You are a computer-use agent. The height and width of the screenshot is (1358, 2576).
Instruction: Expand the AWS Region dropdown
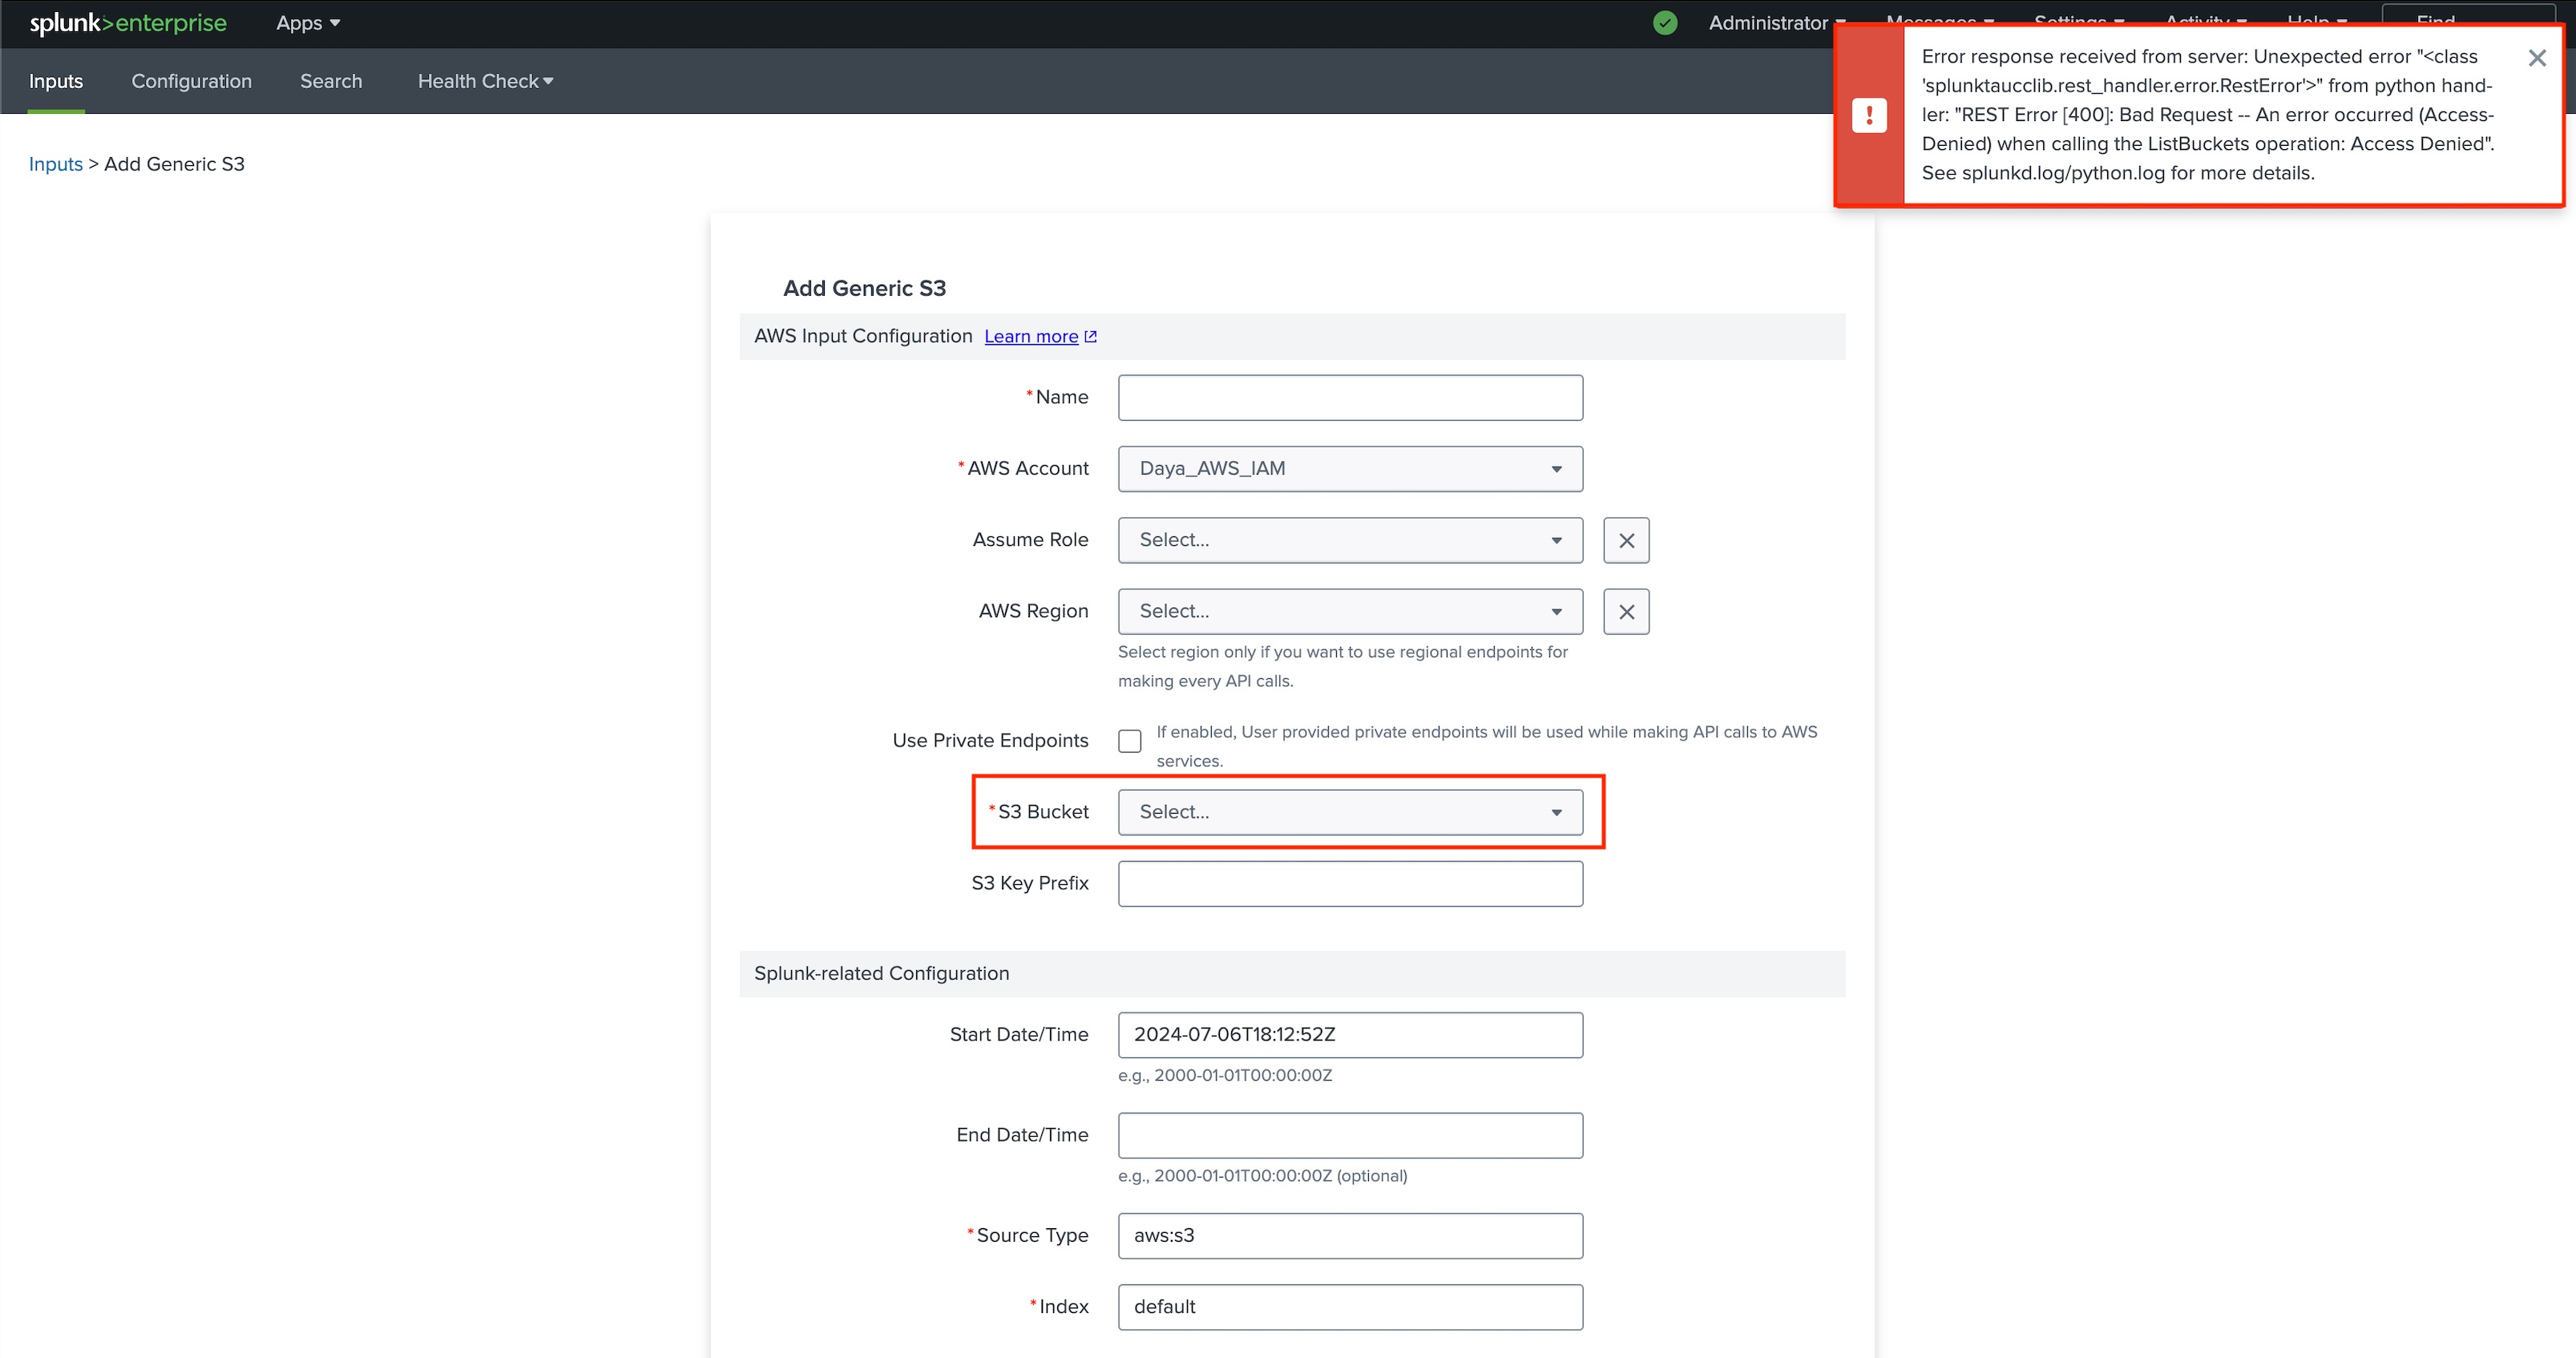point(1350,611)
